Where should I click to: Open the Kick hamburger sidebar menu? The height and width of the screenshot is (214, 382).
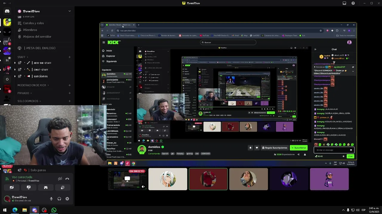[104, 42]
